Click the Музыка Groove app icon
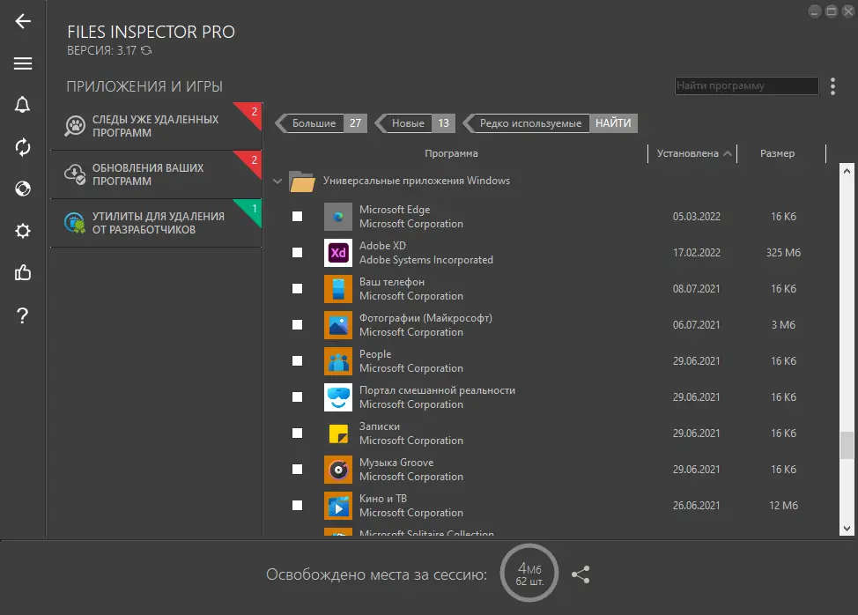 coord(338,470)
